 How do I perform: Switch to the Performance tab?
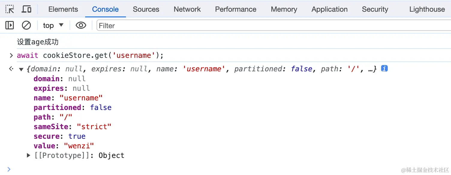point(236,9)
